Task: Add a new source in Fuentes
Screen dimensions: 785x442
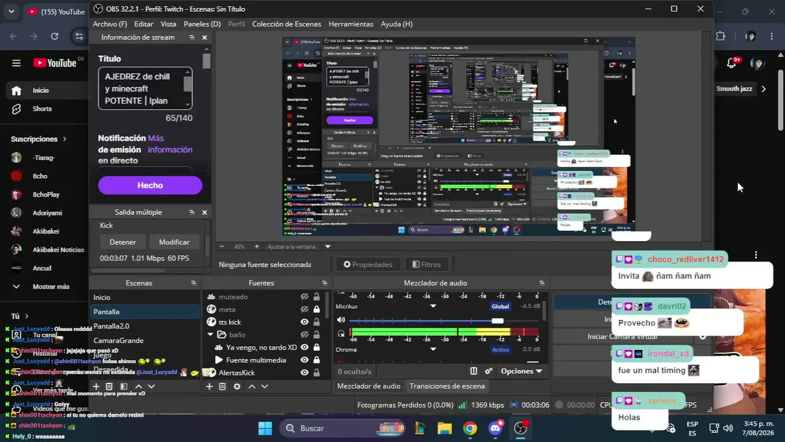Action: point(209,386)
